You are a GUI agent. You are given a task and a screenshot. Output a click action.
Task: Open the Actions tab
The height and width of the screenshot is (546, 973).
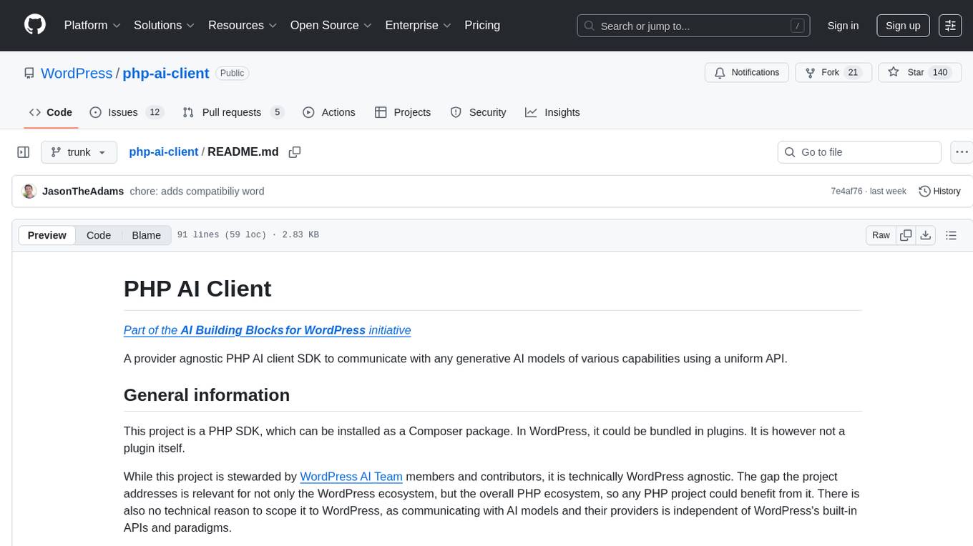click(329, 112)
